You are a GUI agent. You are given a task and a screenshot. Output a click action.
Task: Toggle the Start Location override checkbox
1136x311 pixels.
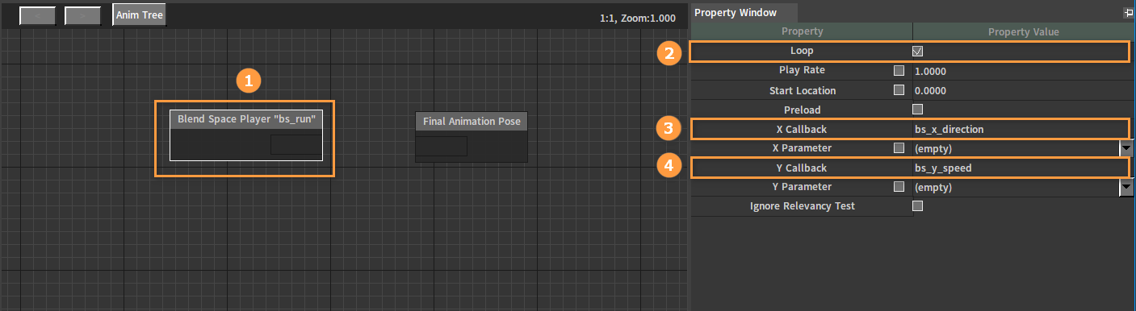click(899, 89)
